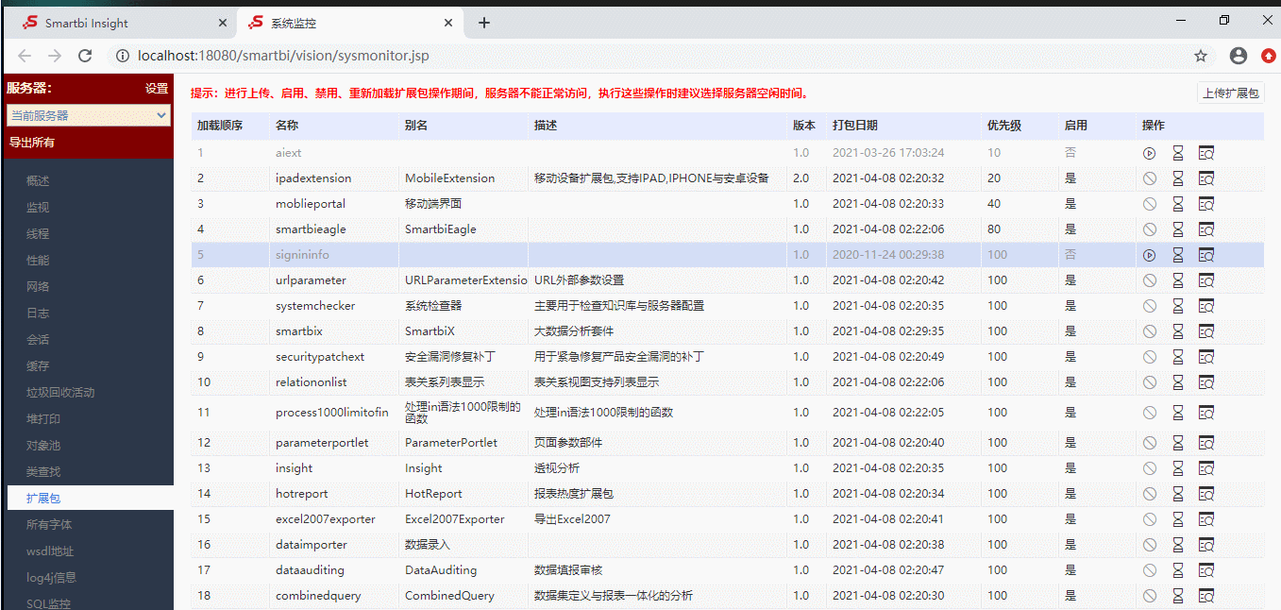Open a new browser tab with plus
This screenshot has height=610, width=1281.
point(484,23)
